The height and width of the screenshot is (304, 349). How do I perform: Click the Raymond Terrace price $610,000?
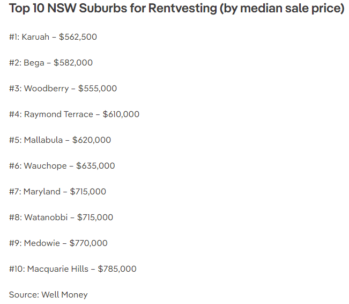(121, 114)
